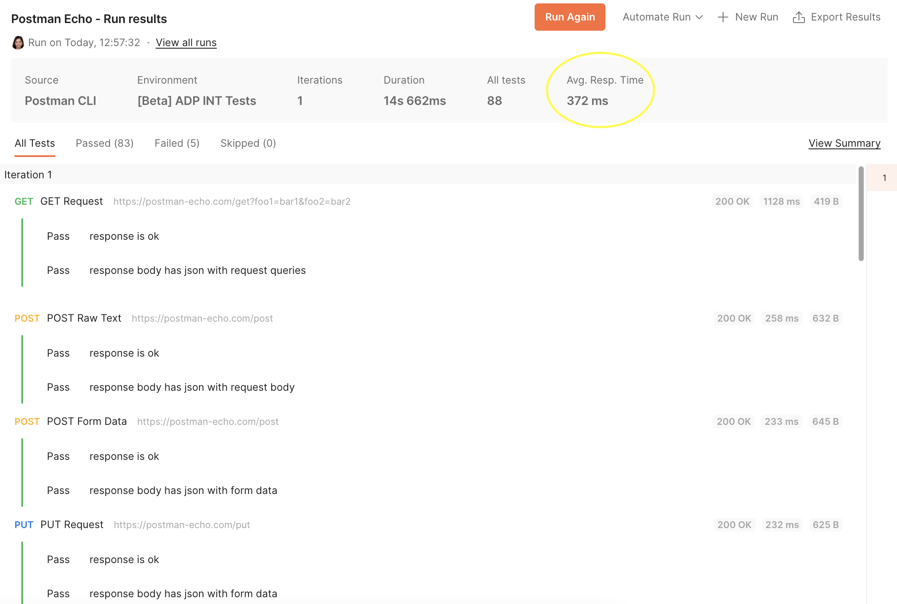Collapse the Iteration 1 section

(x=28, y=174)
